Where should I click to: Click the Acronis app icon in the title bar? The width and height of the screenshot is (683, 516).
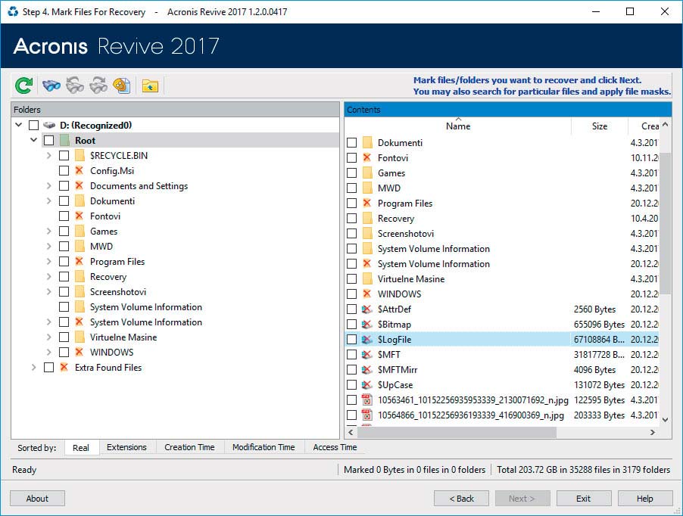[13, 12]
